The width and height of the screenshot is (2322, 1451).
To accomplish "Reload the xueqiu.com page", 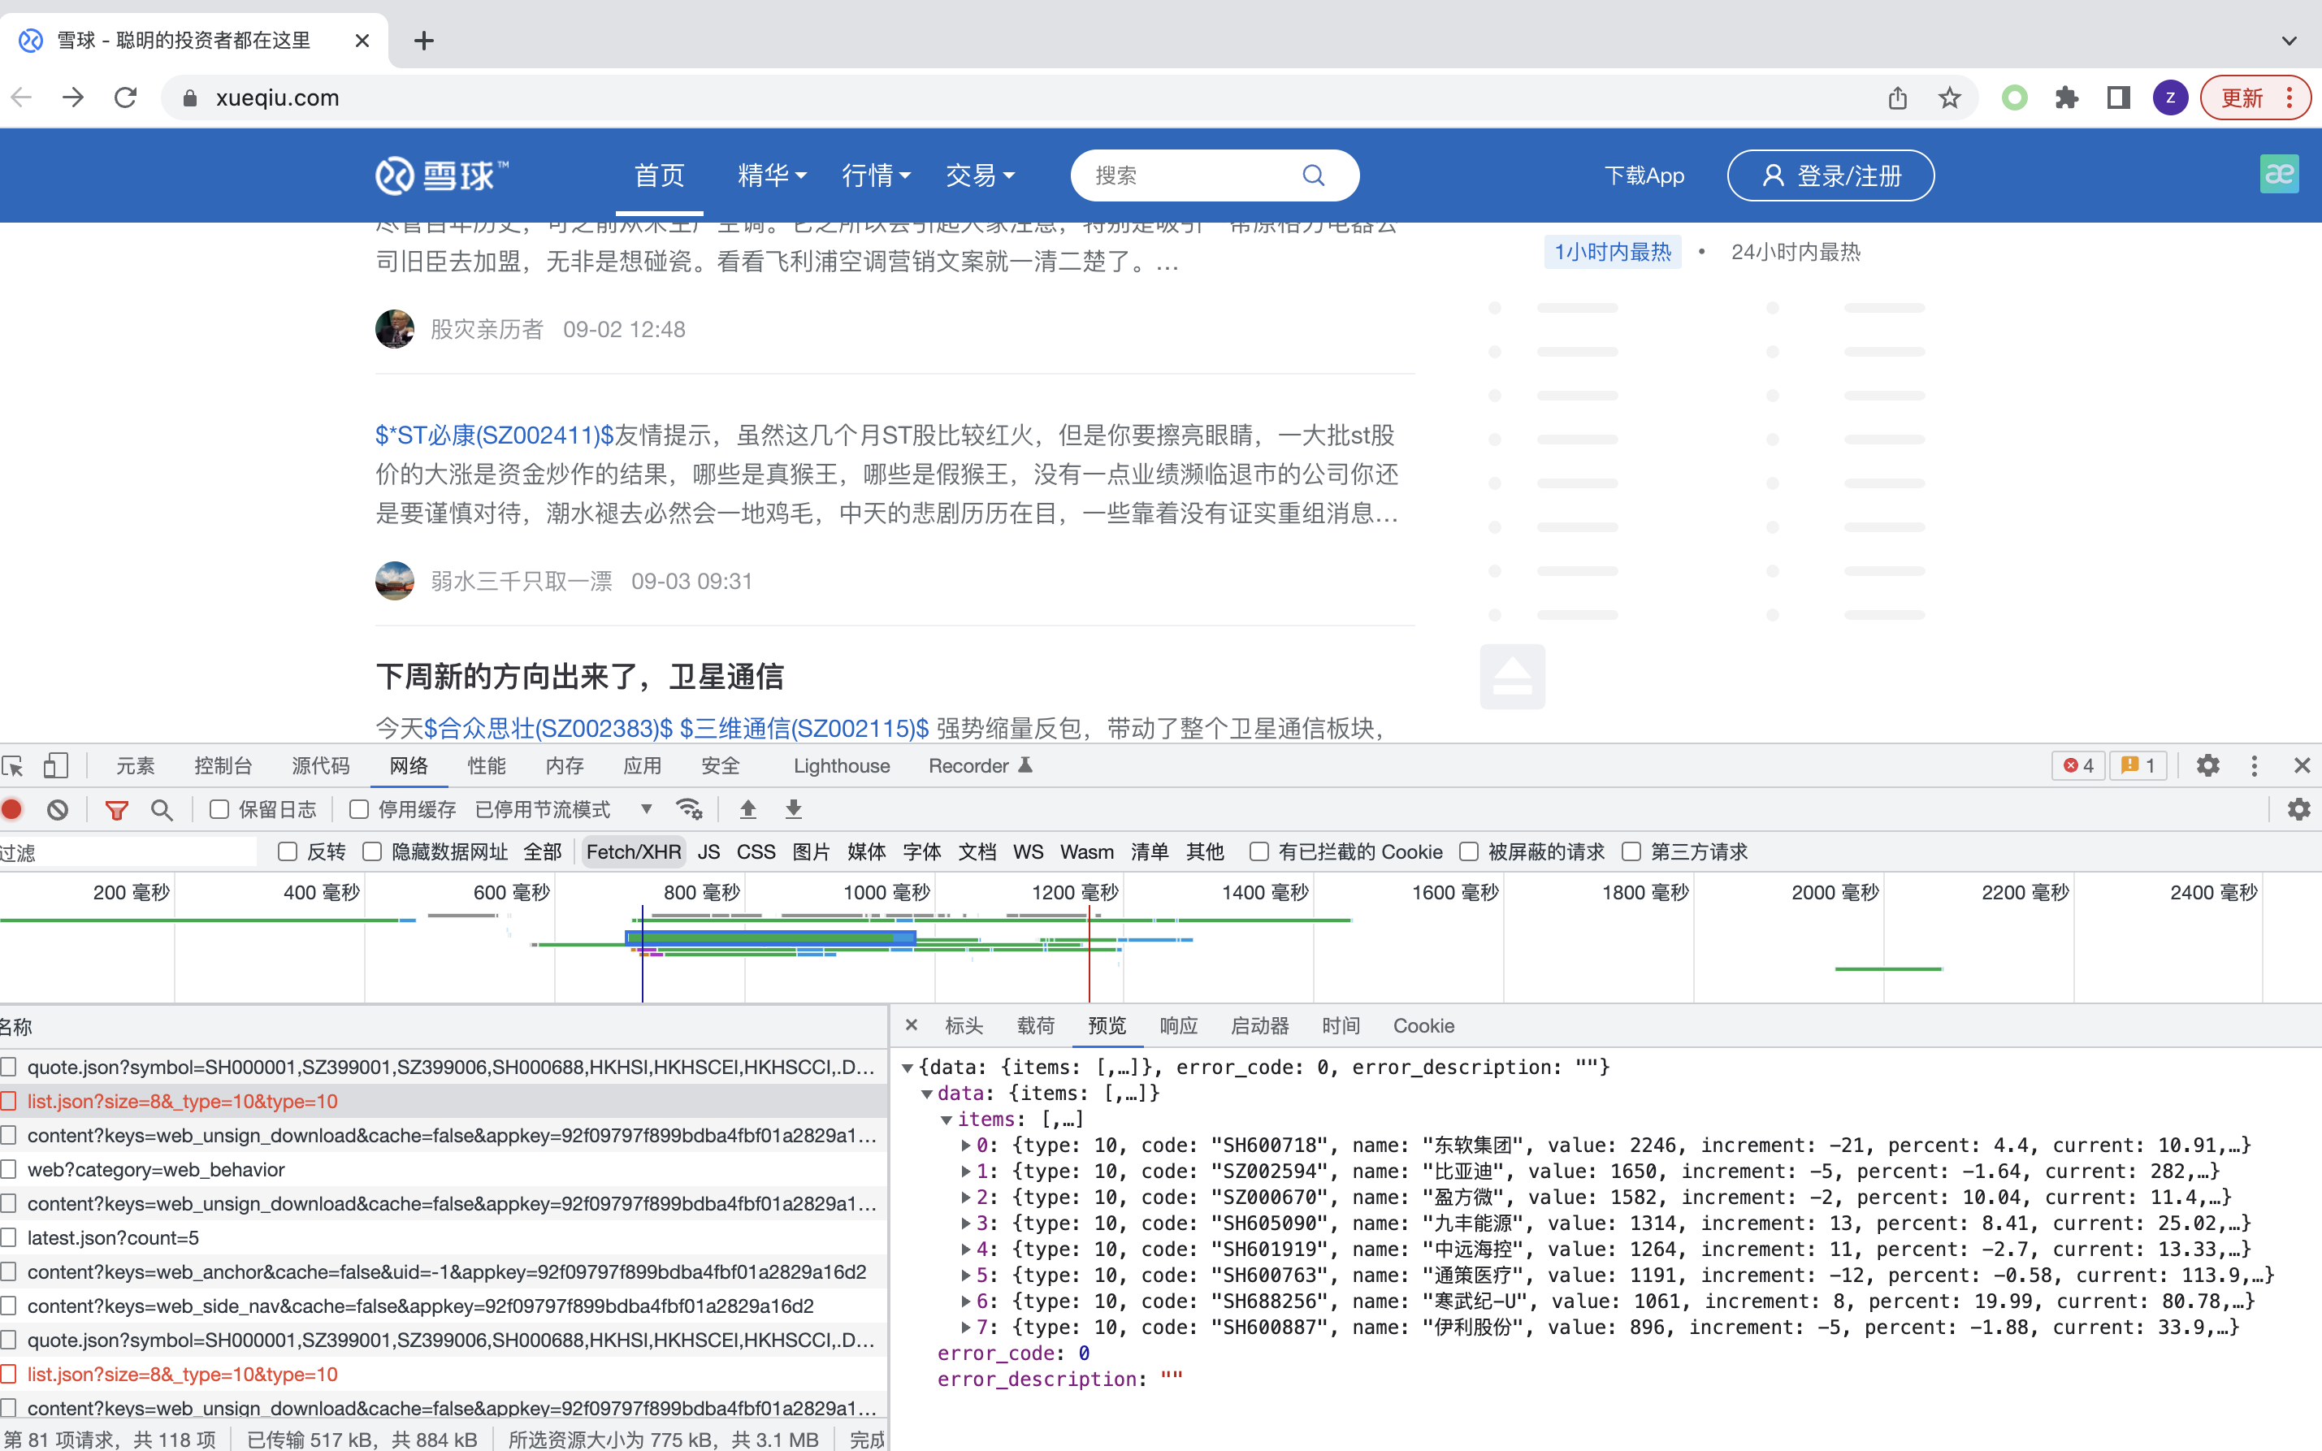I will pyautogui.click(x=126, y=97).
